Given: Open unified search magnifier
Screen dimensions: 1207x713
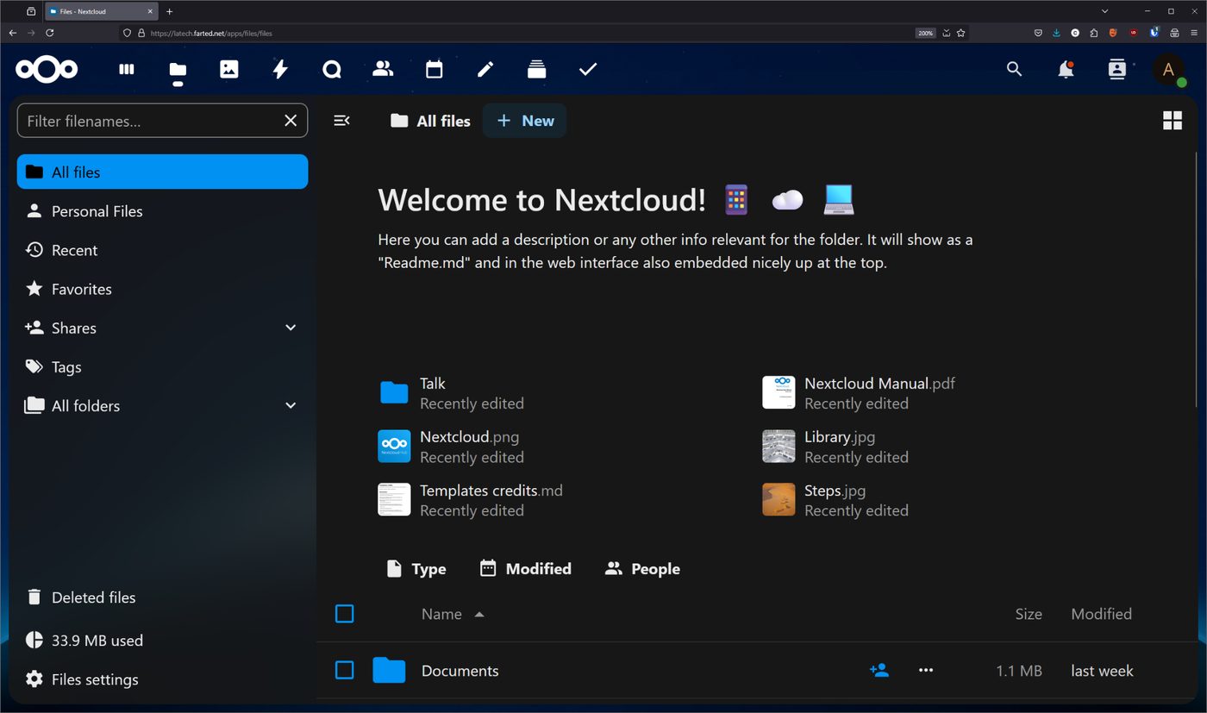Looking at the screenshot, I should tap(1014, 69).
